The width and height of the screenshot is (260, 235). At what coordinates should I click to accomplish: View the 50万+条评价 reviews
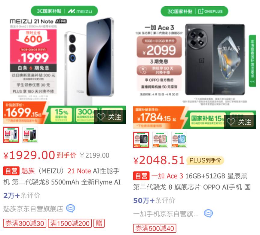coord(154,200)
